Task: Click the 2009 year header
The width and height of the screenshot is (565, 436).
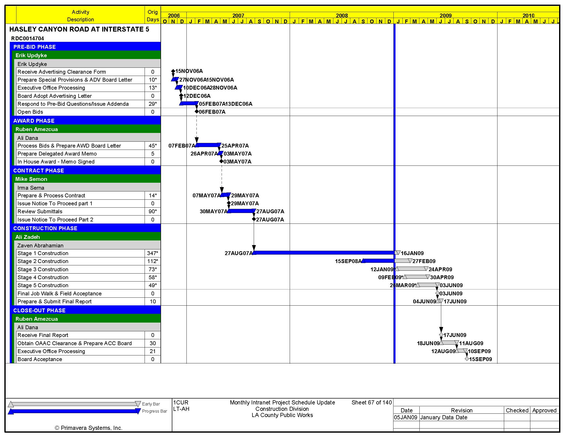Action: click(446, 15)
